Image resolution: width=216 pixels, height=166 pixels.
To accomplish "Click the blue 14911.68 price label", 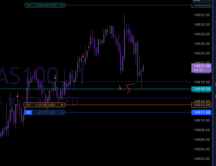I will [x=201, y=112].
